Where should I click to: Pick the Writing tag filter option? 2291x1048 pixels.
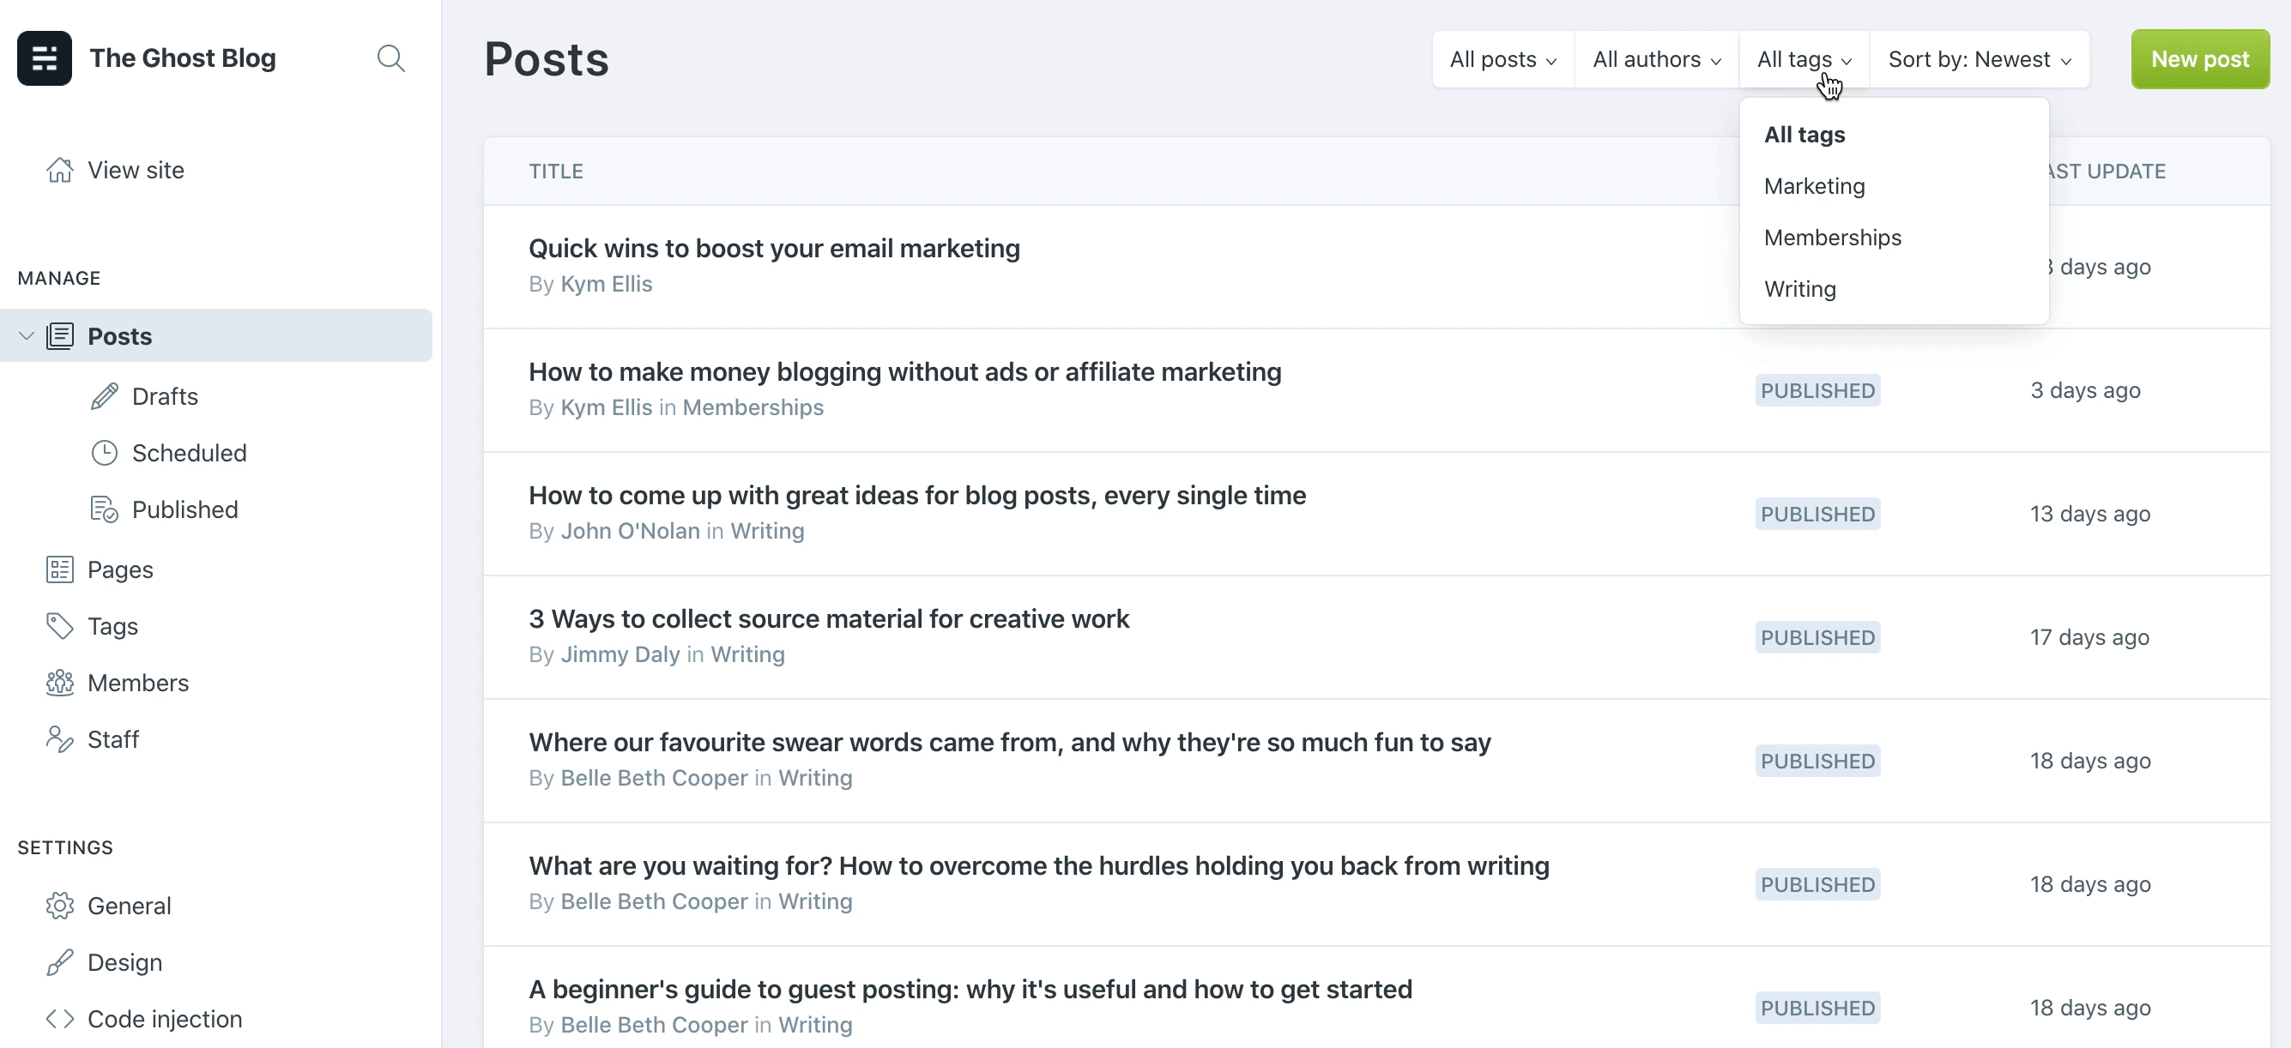tap(1799, 289)
